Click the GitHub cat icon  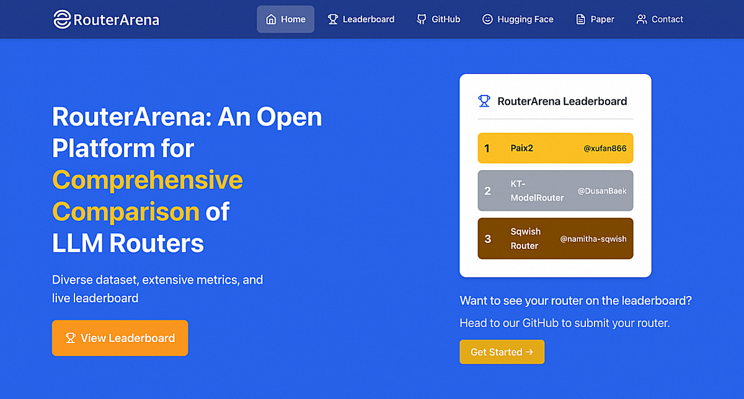[422, 19]
